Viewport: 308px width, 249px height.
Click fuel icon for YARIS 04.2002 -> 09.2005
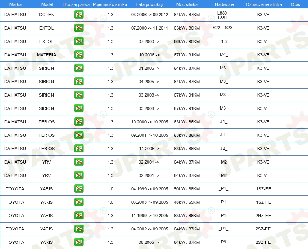pyautogui.click(x=79, y=229)
